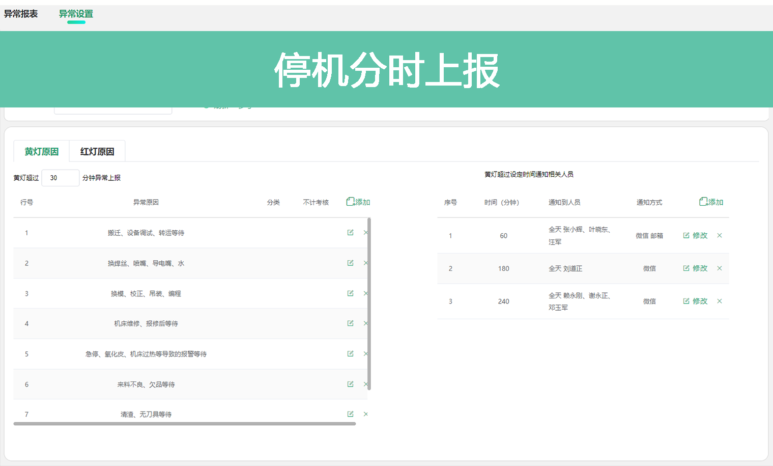Remove notification entry for 刘道正 using its × icon
The width and height of the screenshot is (773, 466).
[720, 268]
